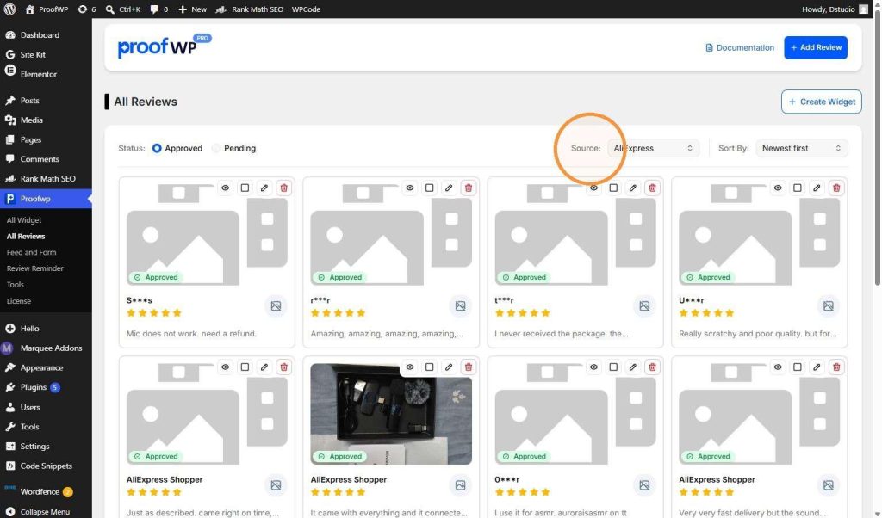Open the Howdy, Dstudio account menu
The height and width of the screenshot is (518, 882).
point(835,9)
